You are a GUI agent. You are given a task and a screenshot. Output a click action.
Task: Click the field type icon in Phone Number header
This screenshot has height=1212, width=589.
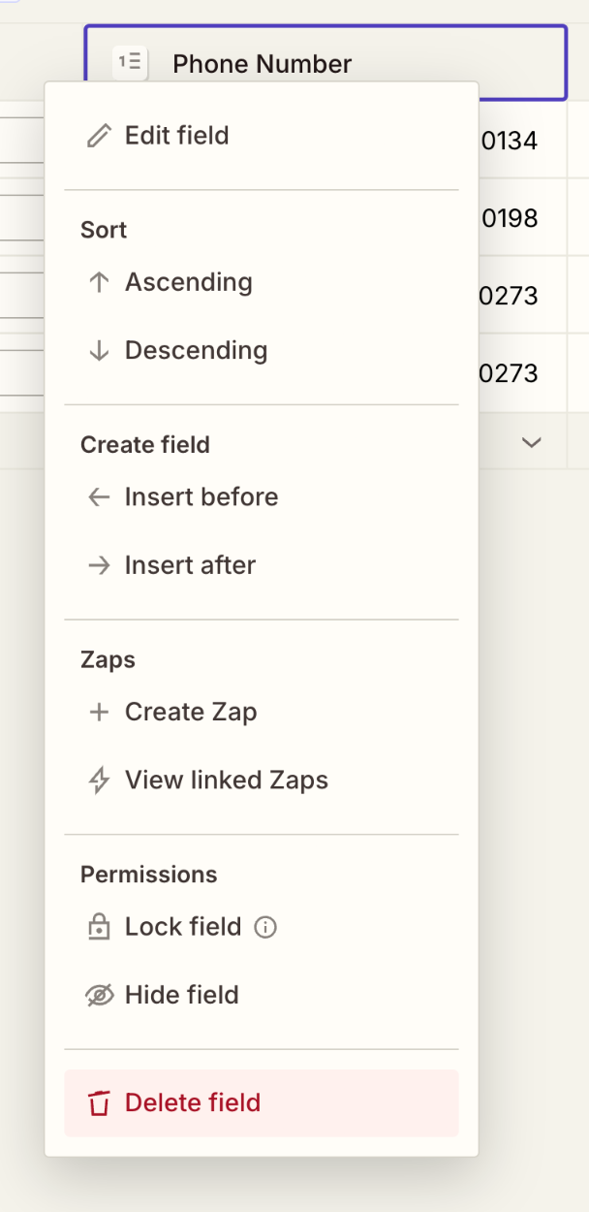pyautogui.click(x=129, y=62)
